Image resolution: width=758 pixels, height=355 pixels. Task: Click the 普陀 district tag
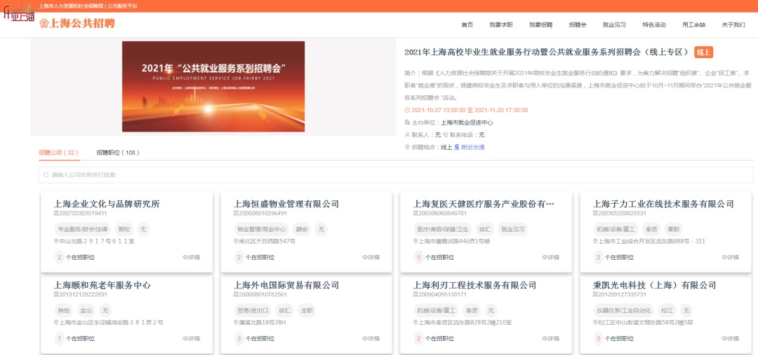coord(124,229)
